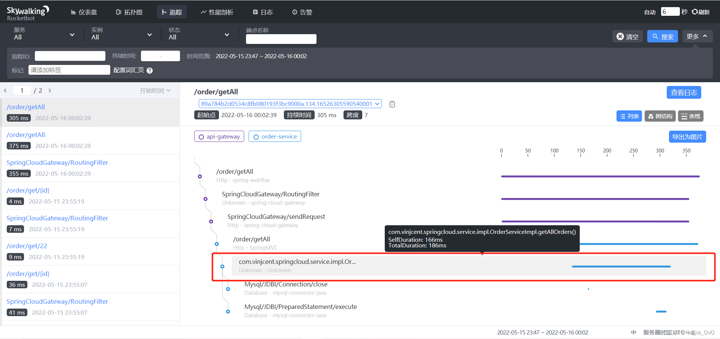
Task: Collapse the 更多 more options
Action: coord(697,36)
